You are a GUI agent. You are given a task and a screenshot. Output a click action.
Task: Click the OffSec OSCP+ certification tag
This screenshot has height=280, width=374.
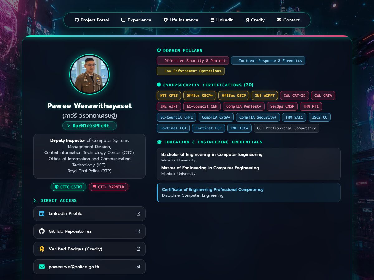[200, 96]
